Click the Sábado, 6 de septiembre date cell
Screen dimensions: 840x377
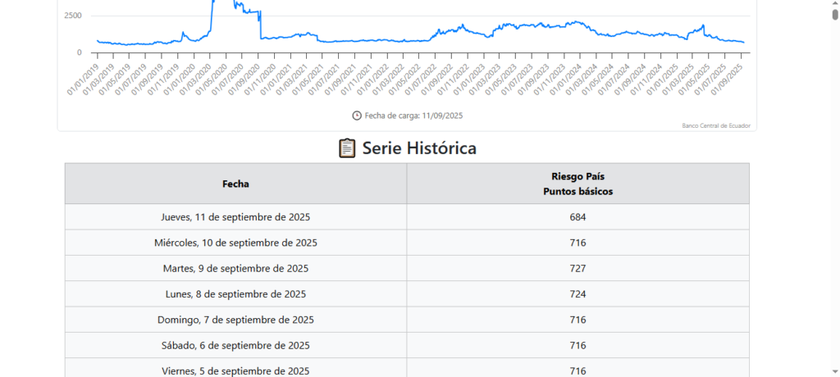pos(235,345)
